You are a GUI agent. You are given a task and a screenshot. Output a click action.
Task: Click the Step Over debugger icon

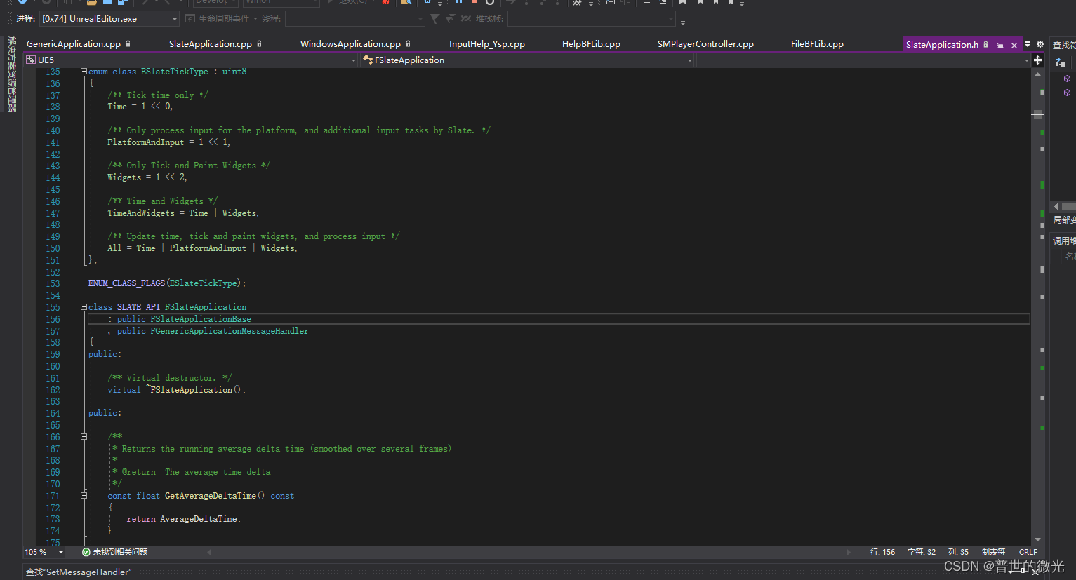[x=542, y=4]
